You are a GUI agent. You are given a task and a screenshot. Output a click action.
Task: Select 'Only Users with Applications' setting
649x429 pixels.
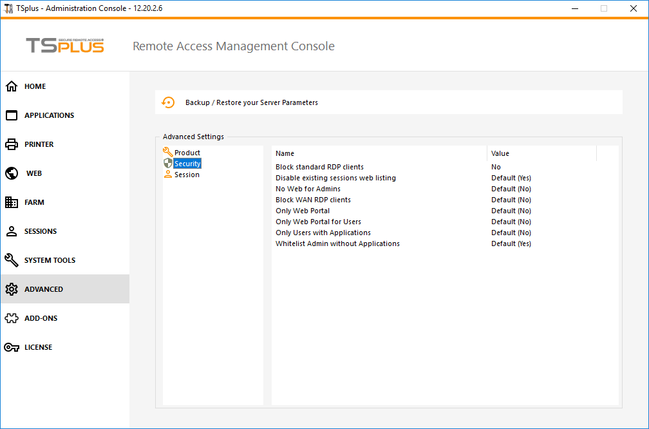coord(323,233)
